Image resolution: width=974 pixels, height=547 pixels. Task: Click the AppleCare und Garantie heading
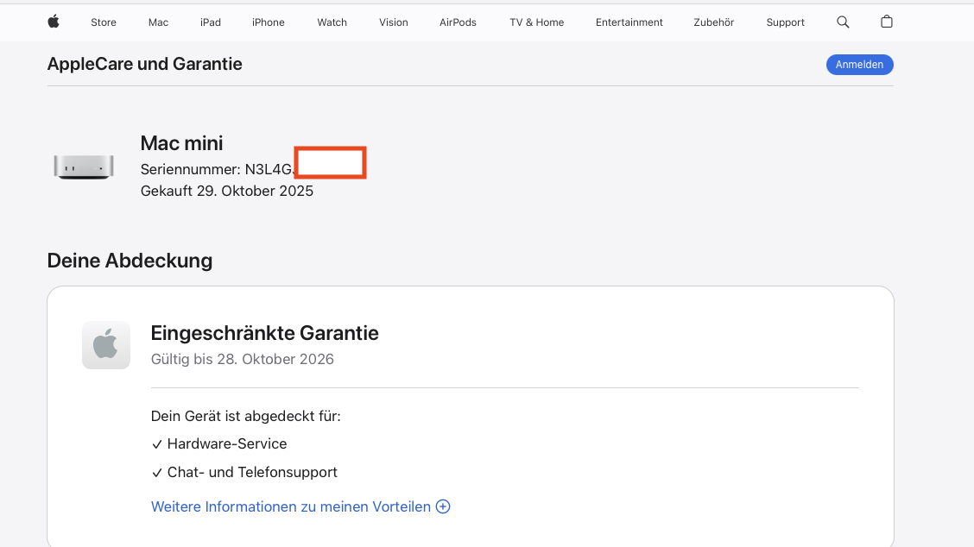point(144,64)
